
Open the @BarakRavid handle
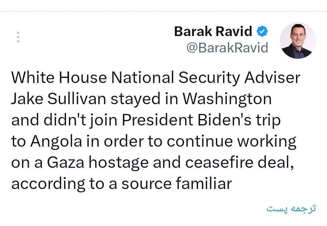227,48
